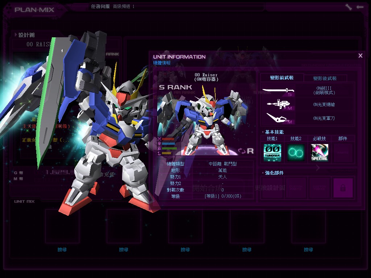Select the GN光束機槍 gun weapon icon
The image size is (371, 278).
pos(278,105)
